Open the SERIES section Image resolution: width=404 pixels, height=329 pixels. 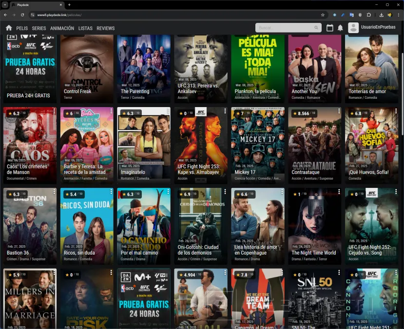pos(39,28)
